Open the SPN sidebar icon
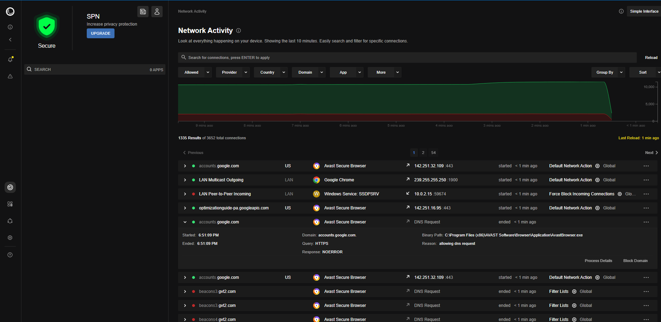The height and width of the screenshot is (322, 661). click(x=10, y=221)
